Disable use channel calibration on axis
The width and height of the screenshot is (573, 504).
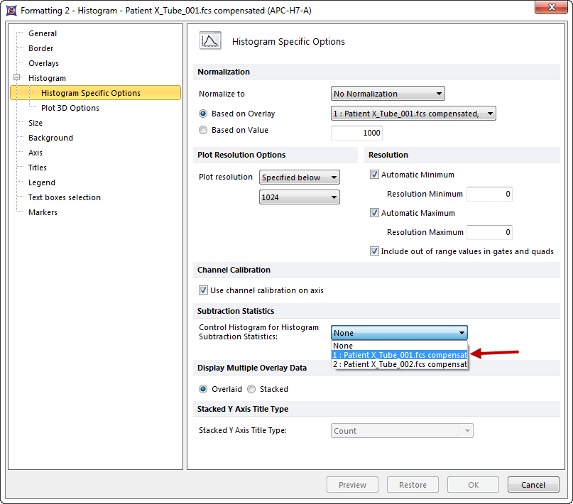204,290
